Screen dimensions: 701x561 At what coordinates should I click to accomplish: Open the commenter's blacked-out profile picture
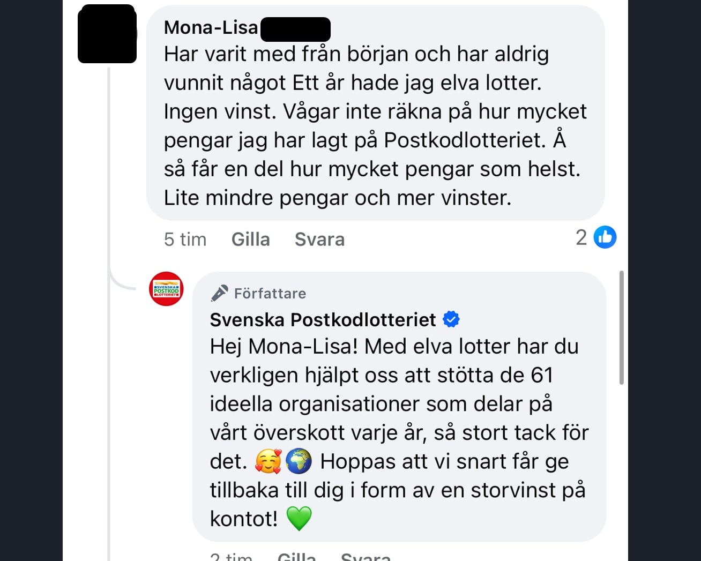[x=107, y=34]
